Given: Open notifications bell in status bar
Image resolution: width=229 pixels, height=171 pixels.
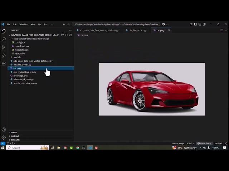Looking at the screenshot, I should [226, 143].
